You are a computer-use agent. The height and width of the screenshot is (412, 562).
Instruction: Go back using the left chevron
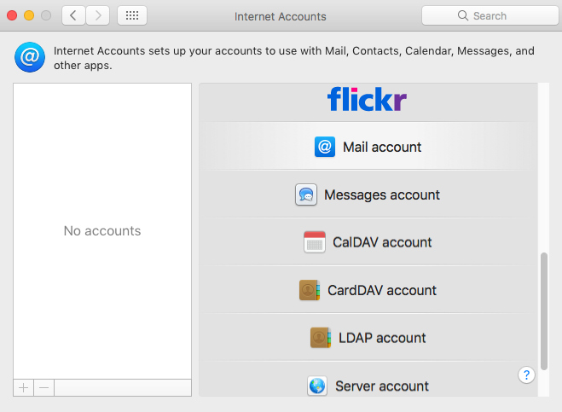tap(73, 15)
